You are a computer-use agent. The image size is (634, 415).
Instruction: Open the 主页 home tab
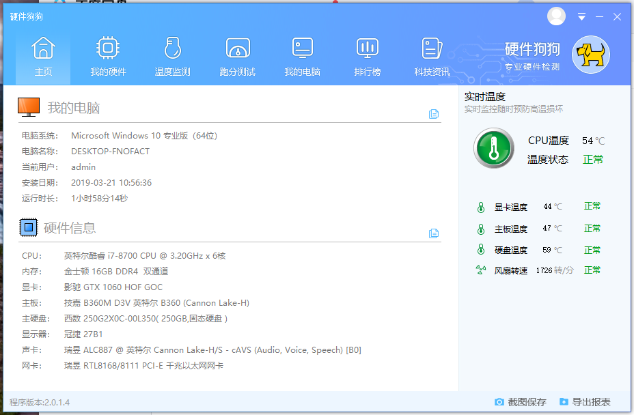click(43, 57)
